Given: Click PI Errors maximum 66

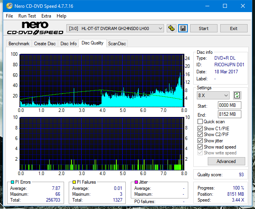Looking at the screenshot, I should 58,194.
